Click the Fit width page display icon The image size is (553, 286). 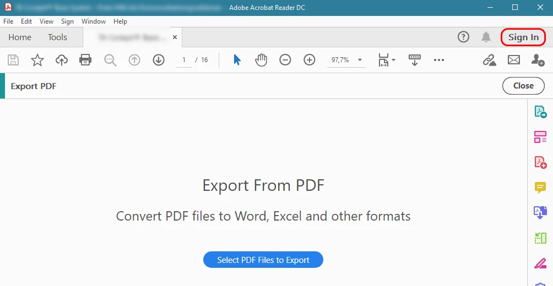point(383,60)
